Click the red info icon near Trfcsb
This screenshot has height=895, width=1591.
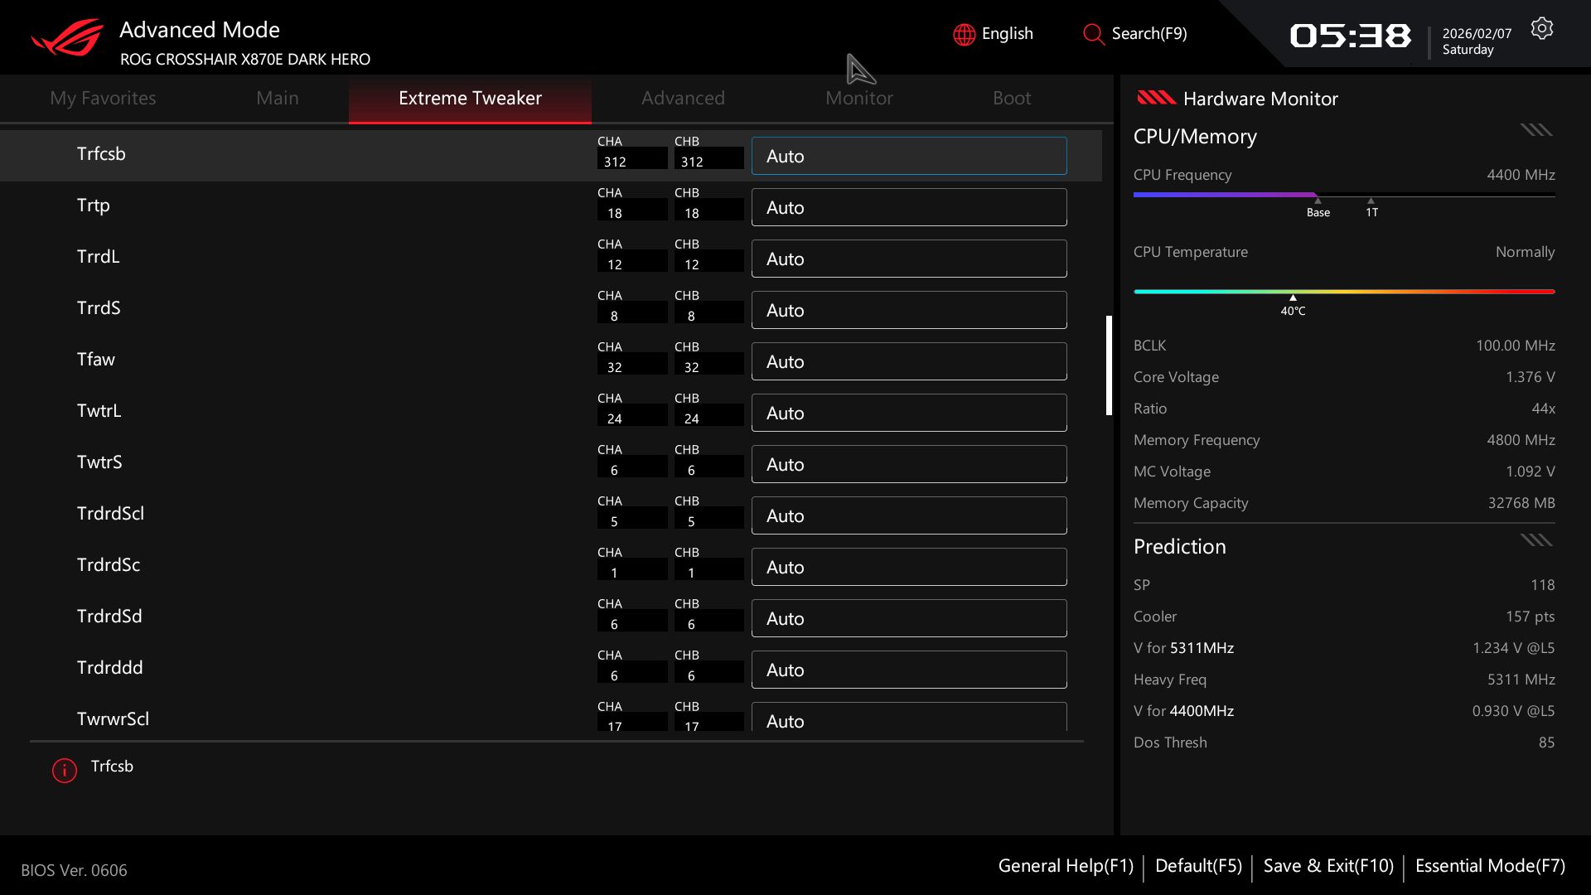pyautogui.click(x=65, y=770)
